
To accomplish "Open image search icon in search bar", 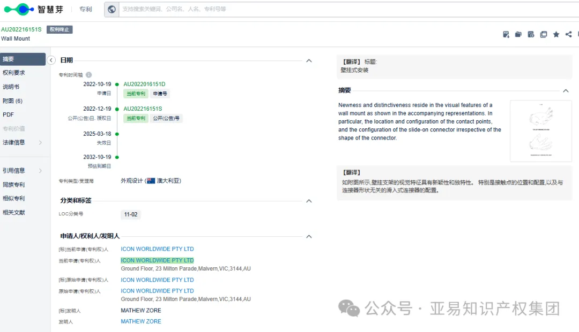I will point(112,9).
